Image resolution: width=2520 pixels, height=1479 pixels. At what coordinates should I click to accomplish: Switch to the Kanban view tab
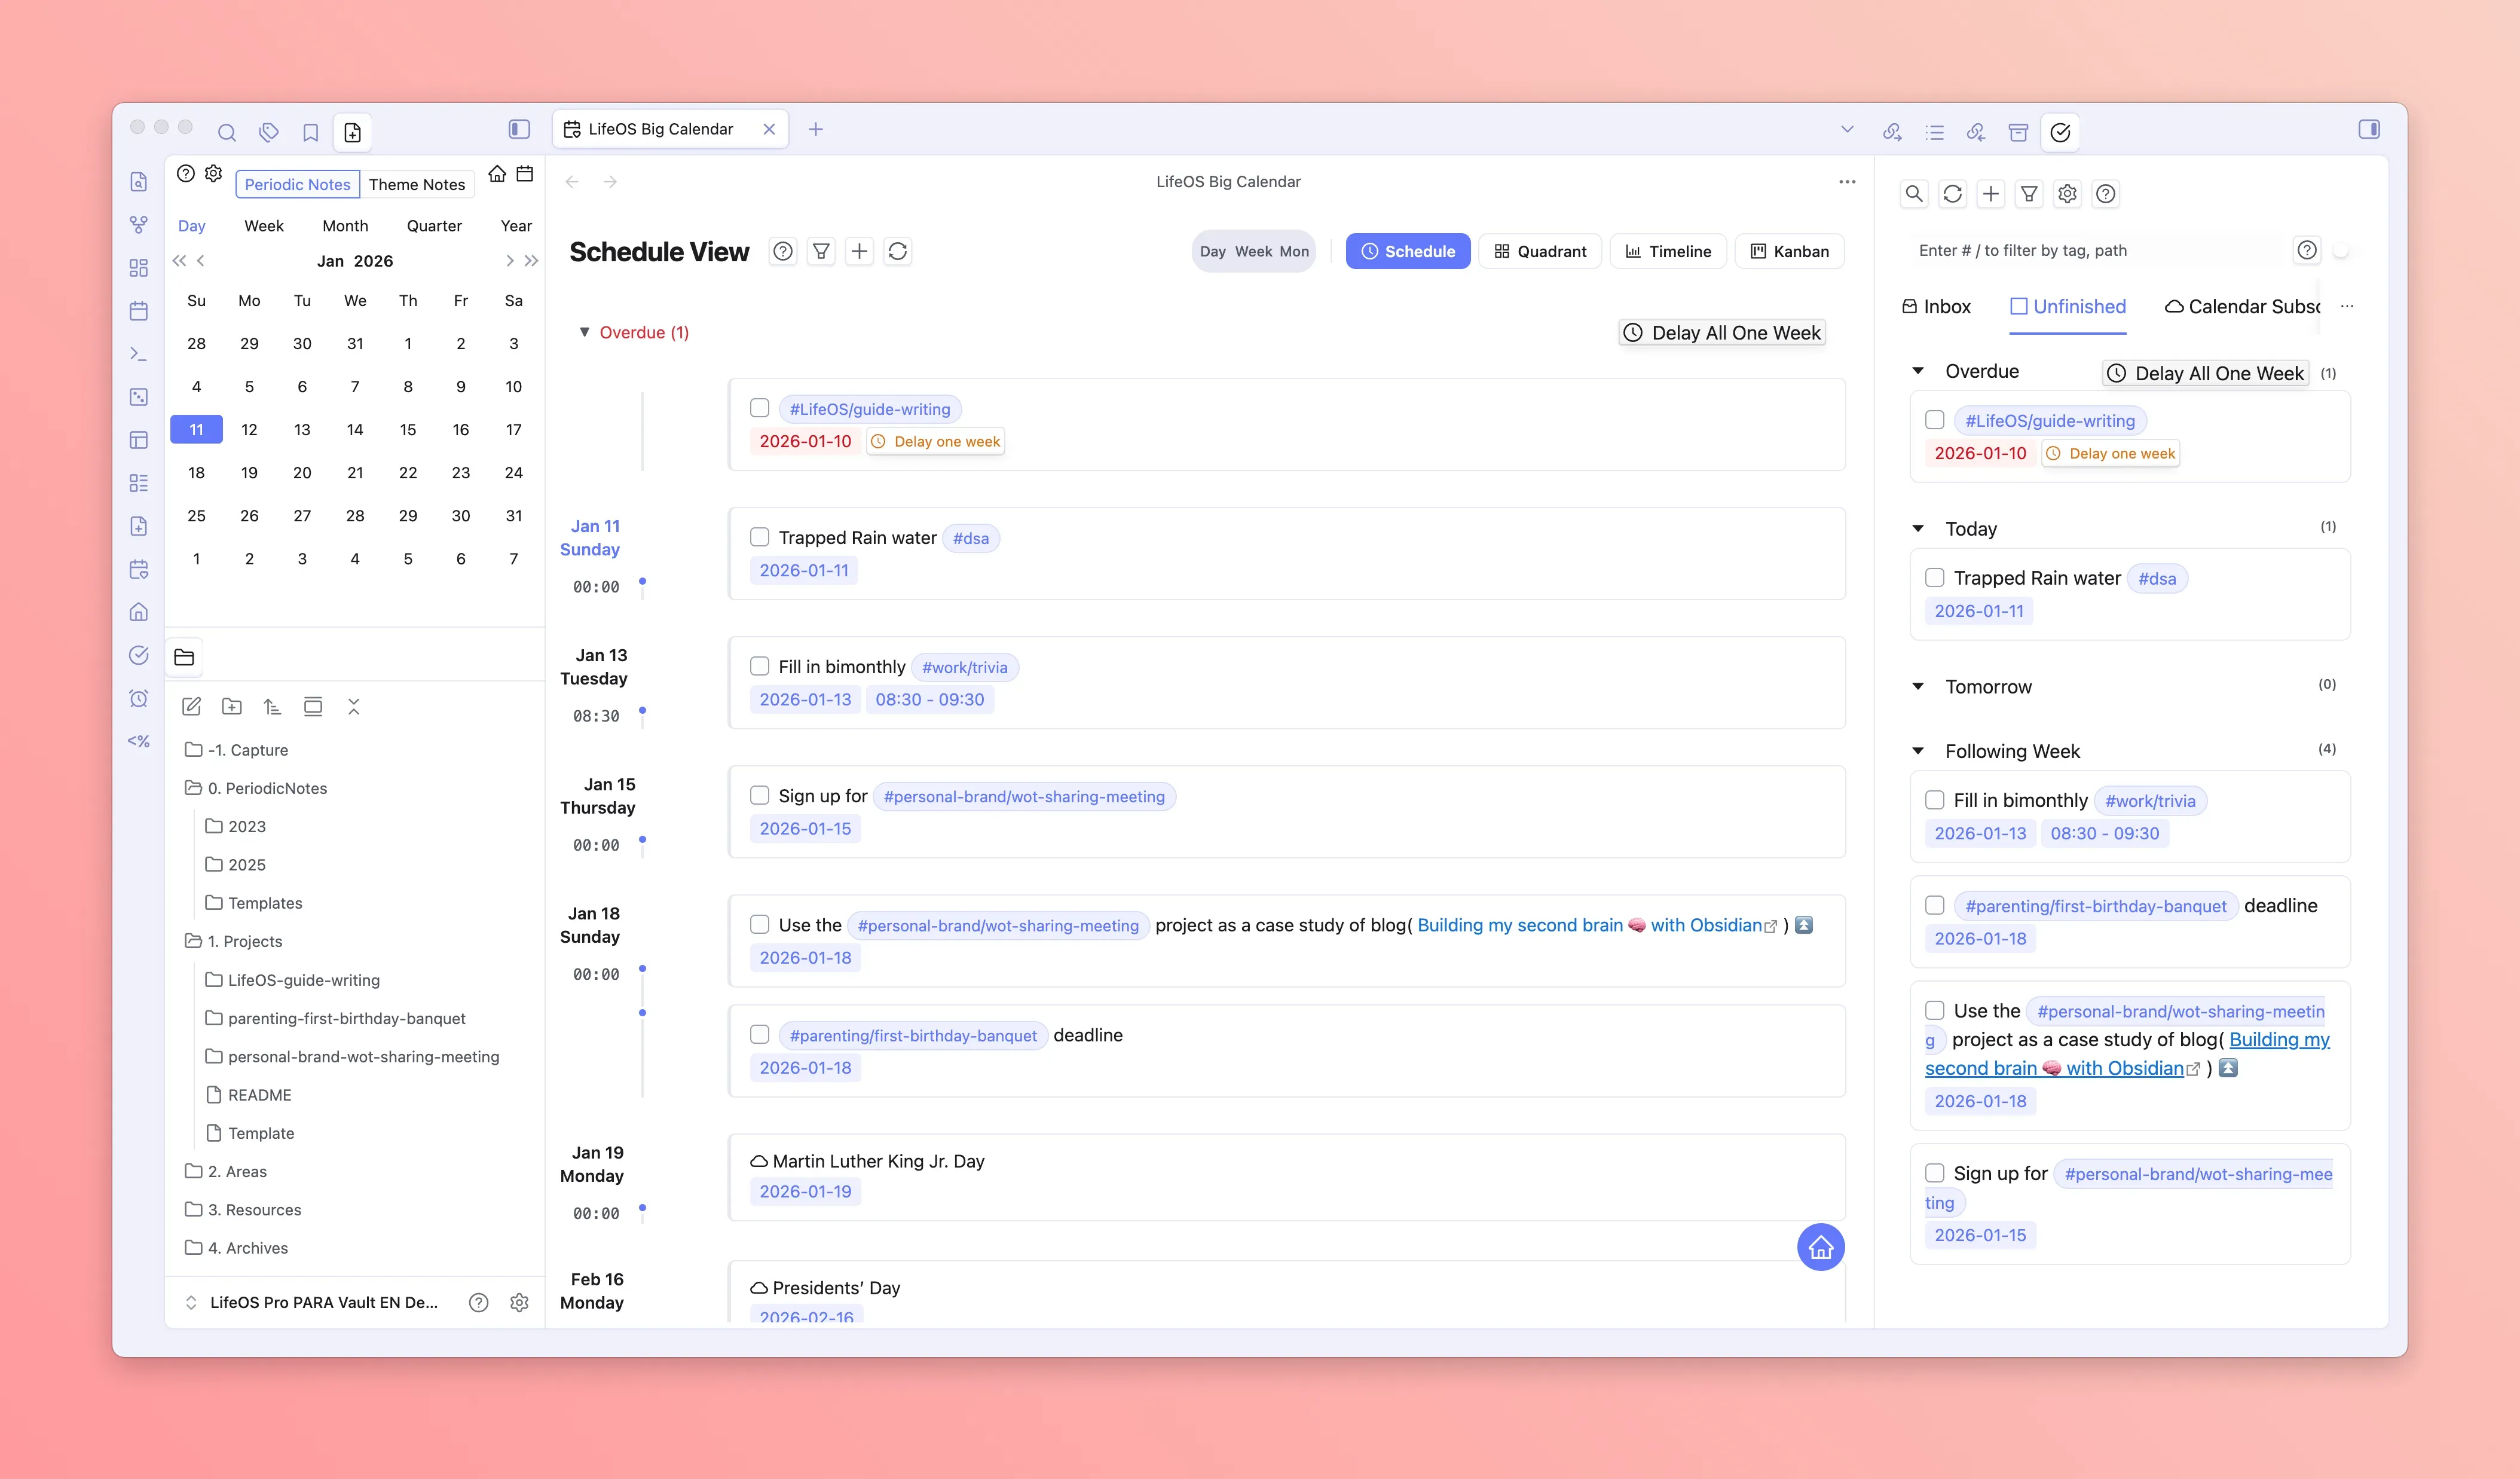(1789, 251)
